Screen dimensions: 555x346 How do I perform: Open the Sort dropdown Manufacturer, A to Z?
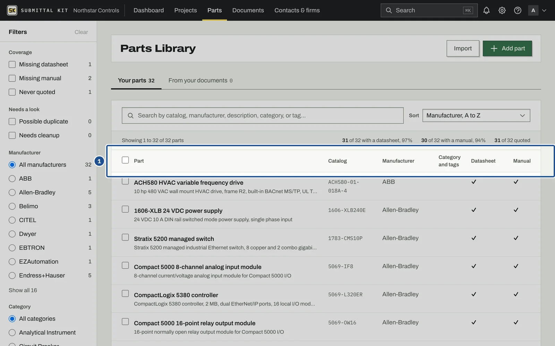point(476,116)
